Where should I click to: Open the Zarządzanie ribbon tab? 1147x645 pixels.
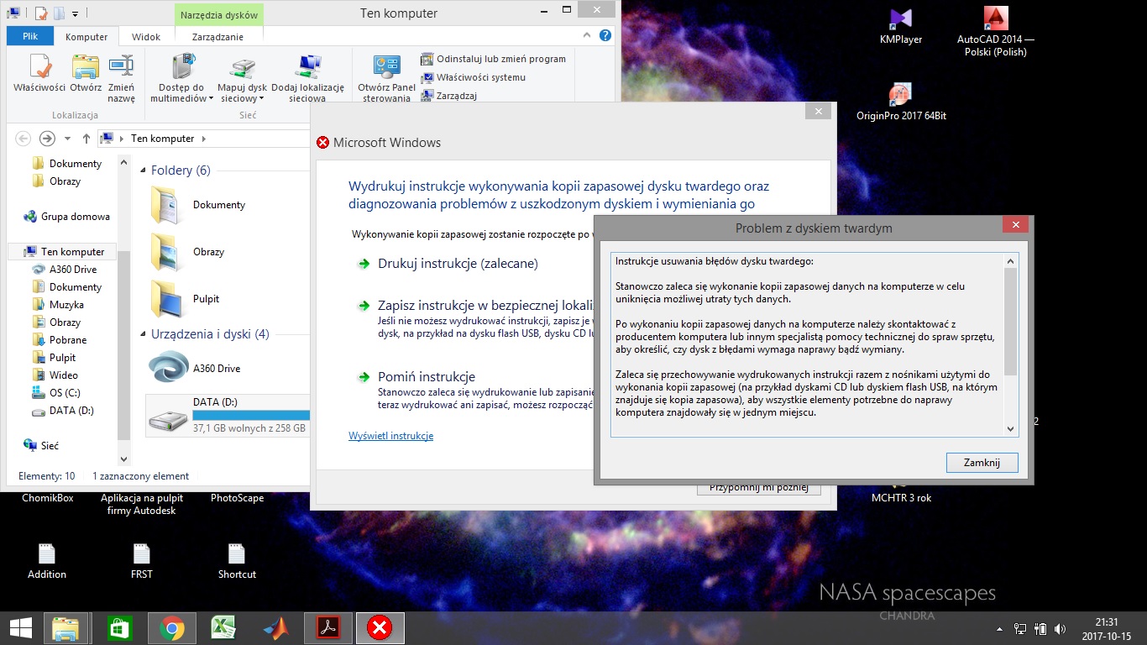tap(218, 37)
